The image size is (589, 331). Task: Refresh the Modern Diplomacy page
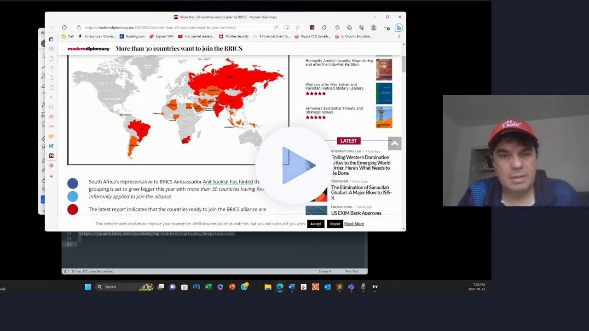pyautogui.click(x=64, y=28)
